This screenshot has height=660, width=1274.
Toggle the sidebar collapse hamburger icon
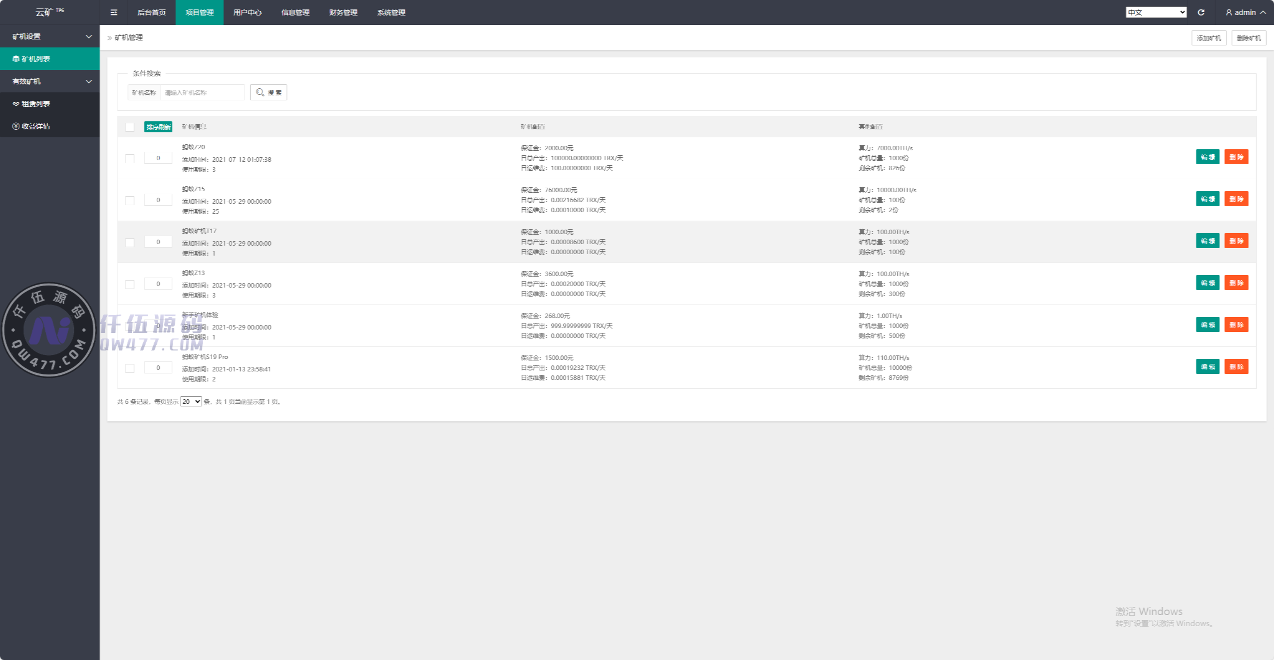point(114,12)
